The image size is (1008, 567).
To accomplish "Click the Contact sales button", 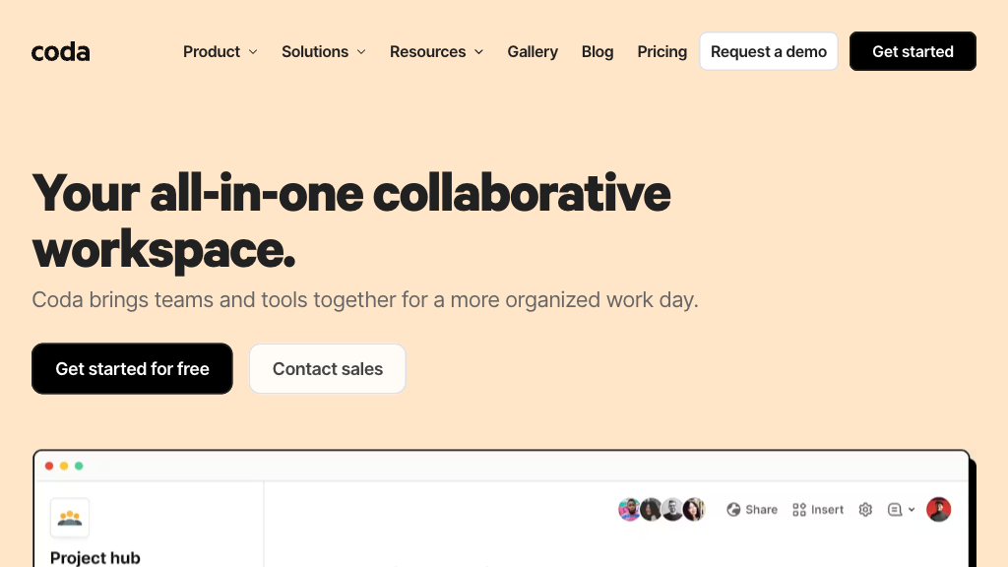I will [327, 369].
